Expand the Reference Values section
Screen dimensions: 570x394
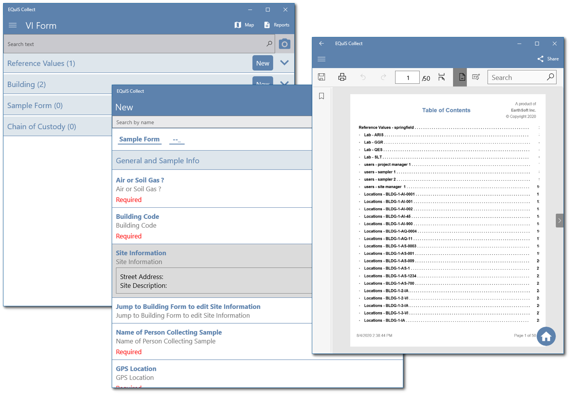(284, 63)
